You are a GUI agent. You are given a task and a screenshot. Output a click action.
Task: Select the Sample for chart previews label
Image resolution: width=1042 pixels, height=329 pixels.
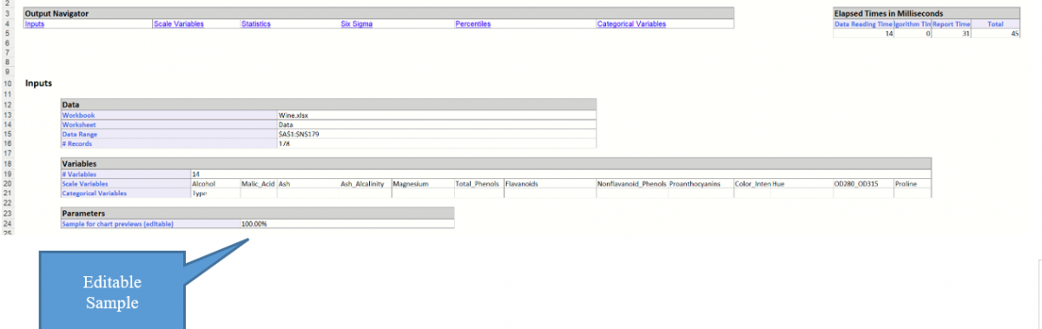150,224
